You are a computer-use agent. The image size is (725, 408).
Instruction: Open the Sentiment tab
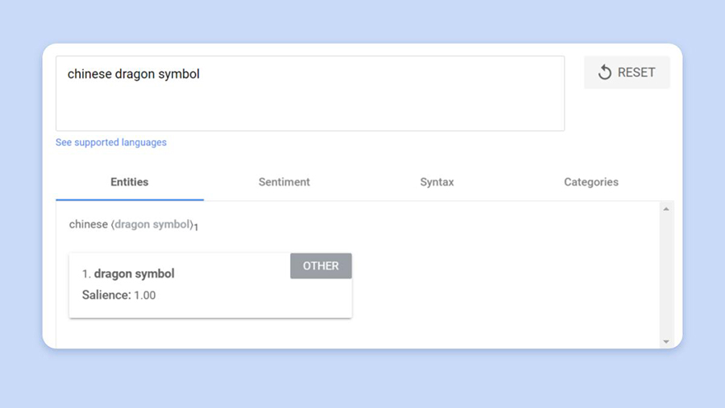(284, 182)
